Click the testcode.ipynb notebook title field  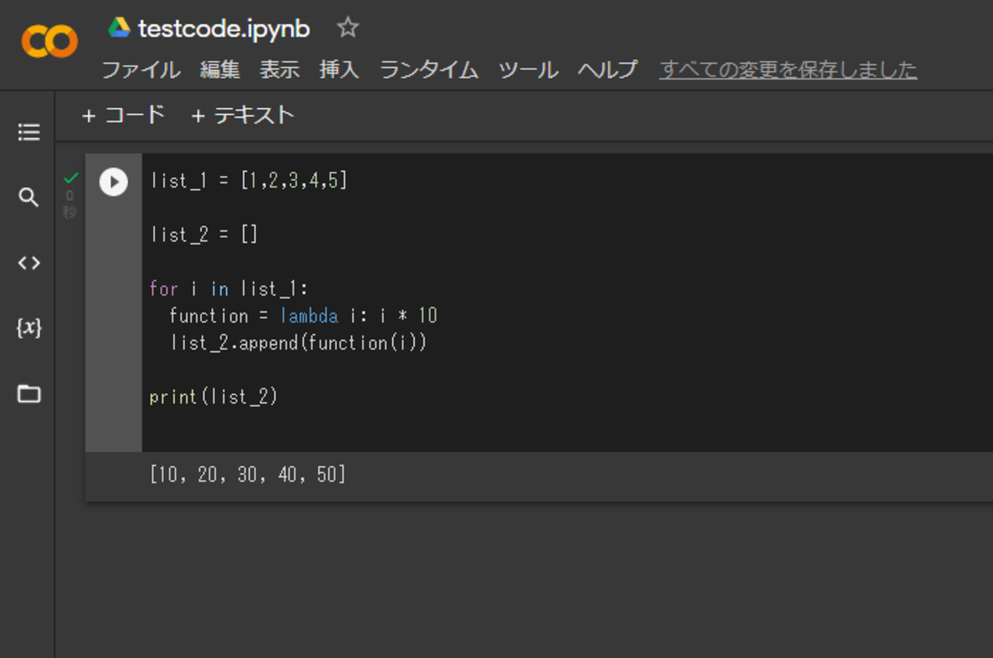(x=224, y=29)
